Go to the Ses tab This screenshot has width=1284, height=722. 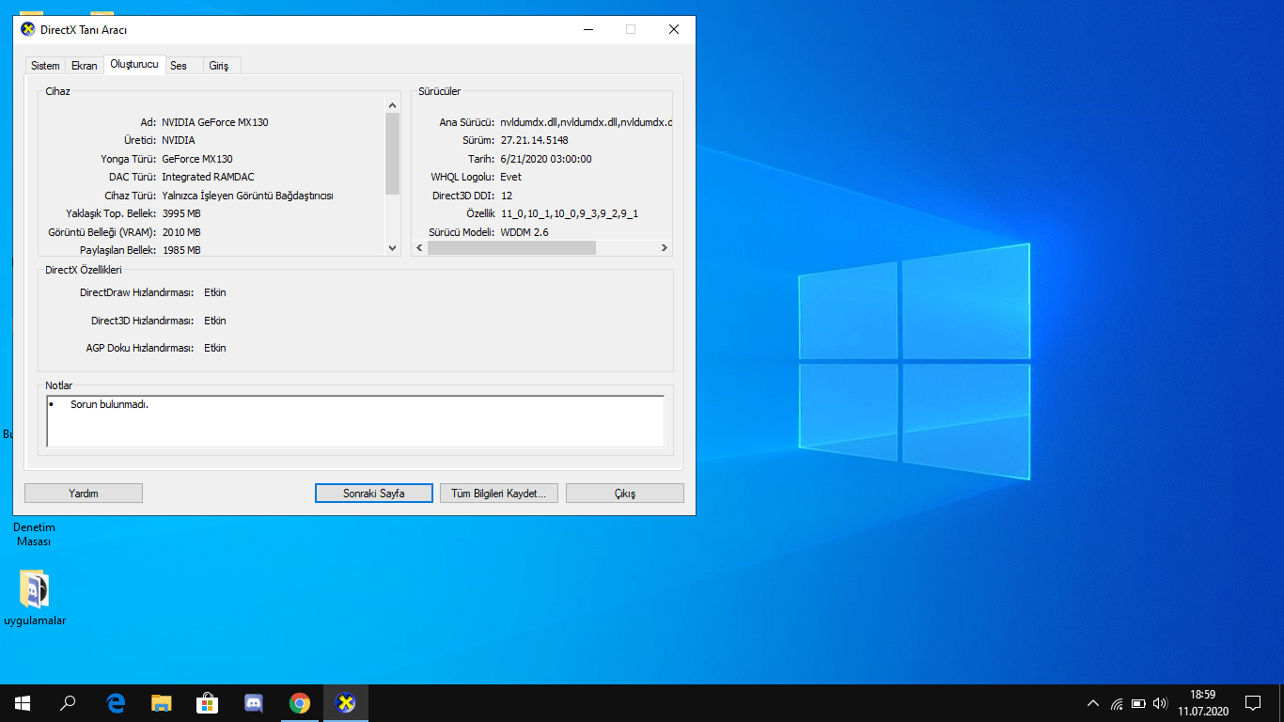point(179,66)
